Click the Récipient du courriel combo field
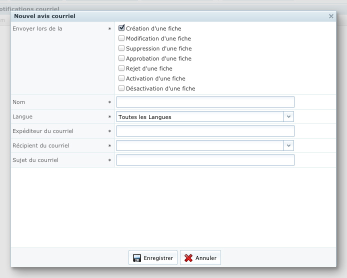Viewport: 347px width, 278px height. click(200, 145)
